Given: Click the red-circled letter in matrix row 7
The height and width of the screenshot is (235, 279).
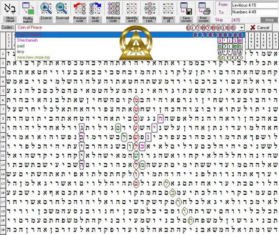Looking at the screenshot, I should point(136,109).
